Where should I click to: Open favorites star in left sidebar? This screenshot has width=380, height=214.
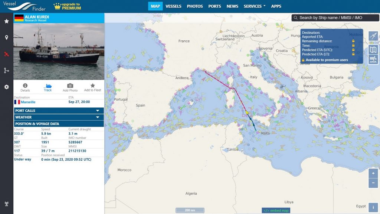coord(6,21)
